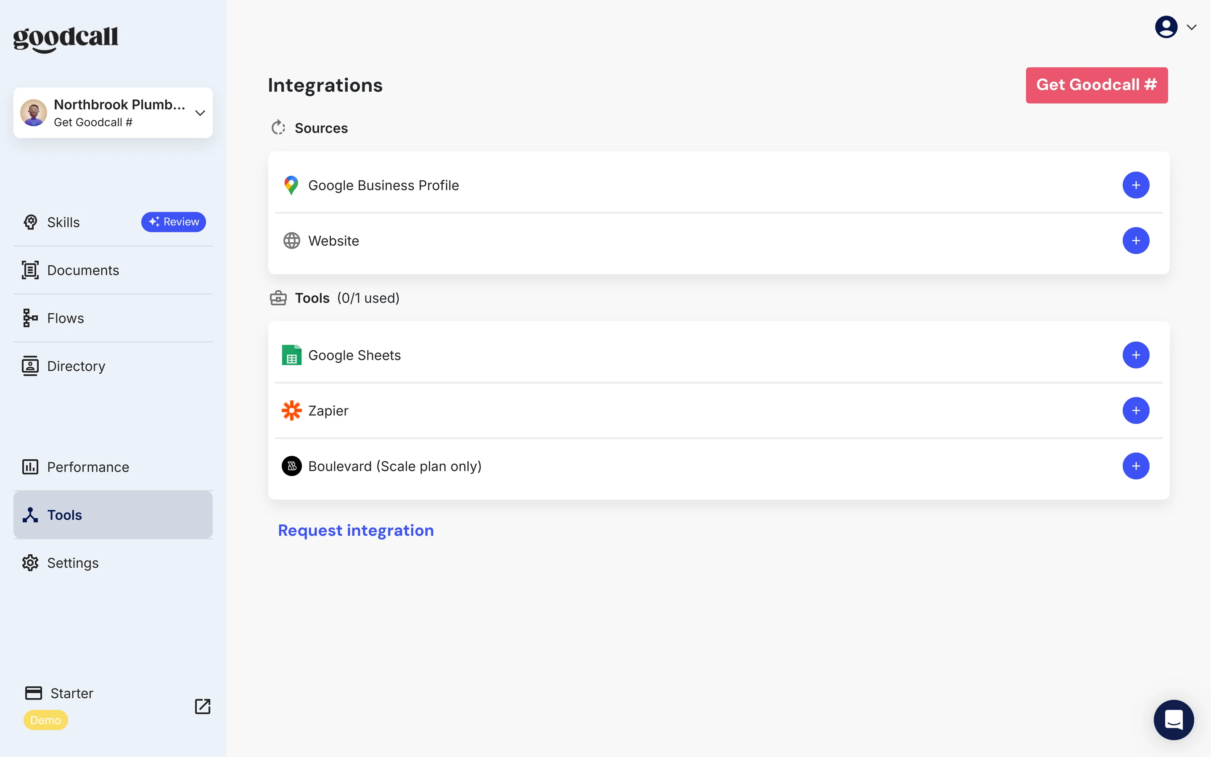Open the plan external link icon
The height and width of the screenshot is (757, 1211).
(x=202, y=707)
